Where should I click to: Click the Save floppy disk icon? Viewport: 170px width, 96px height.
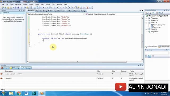(15, 7)
